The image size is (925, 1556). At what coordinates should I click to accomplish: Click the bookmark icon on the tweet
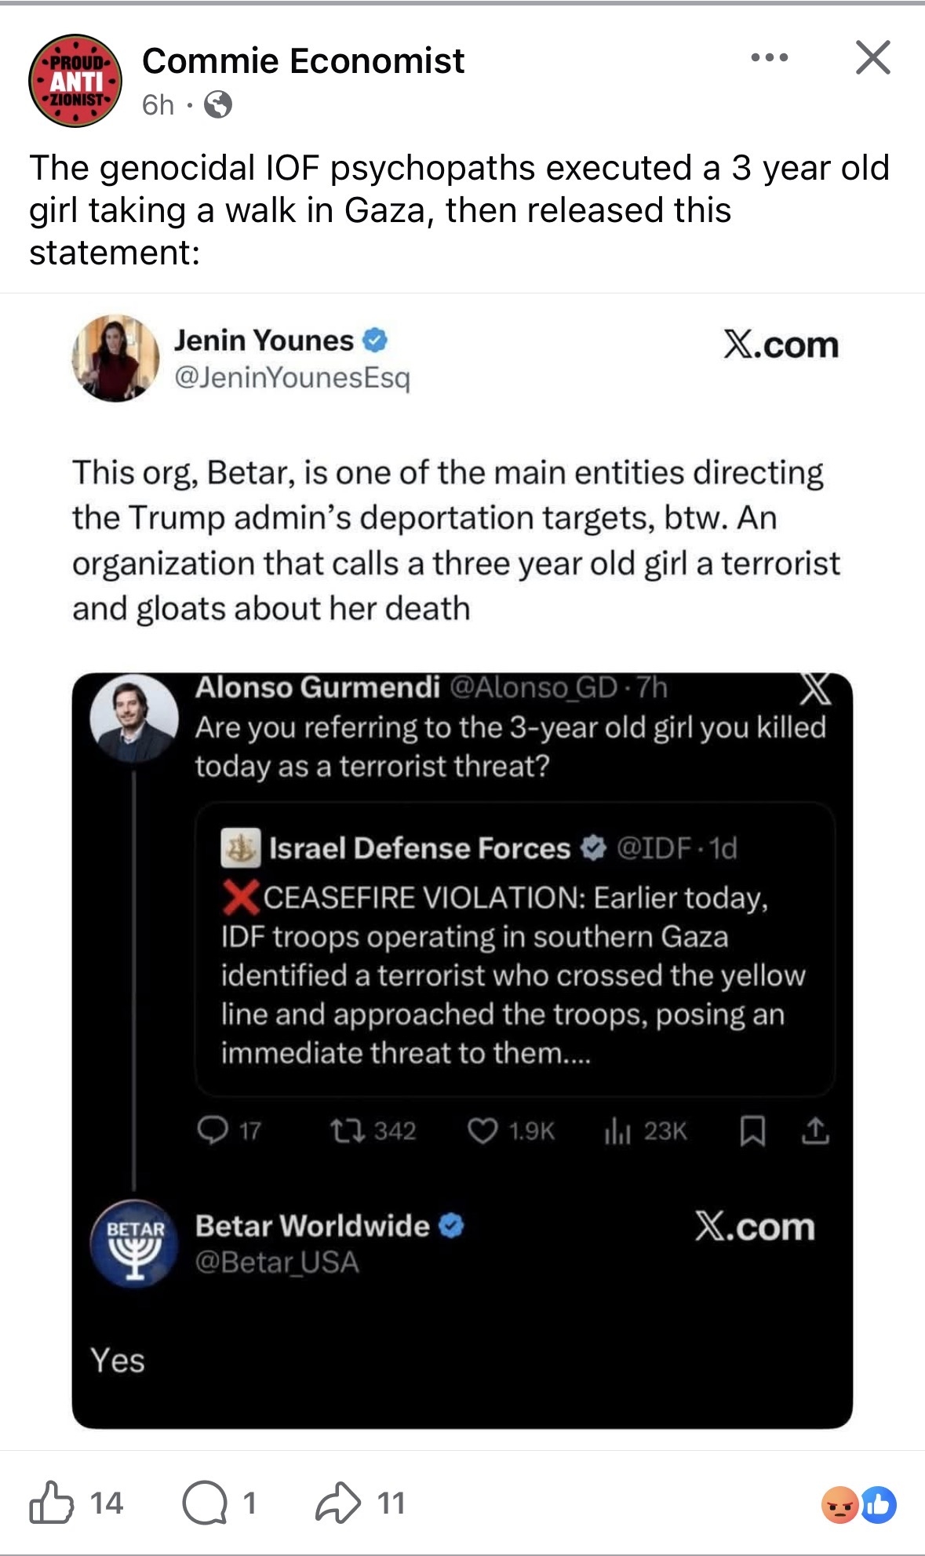(752, 1131)
